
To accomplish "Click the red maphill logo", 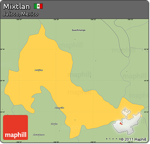I will pyautogui.click(x=16, y=127).
